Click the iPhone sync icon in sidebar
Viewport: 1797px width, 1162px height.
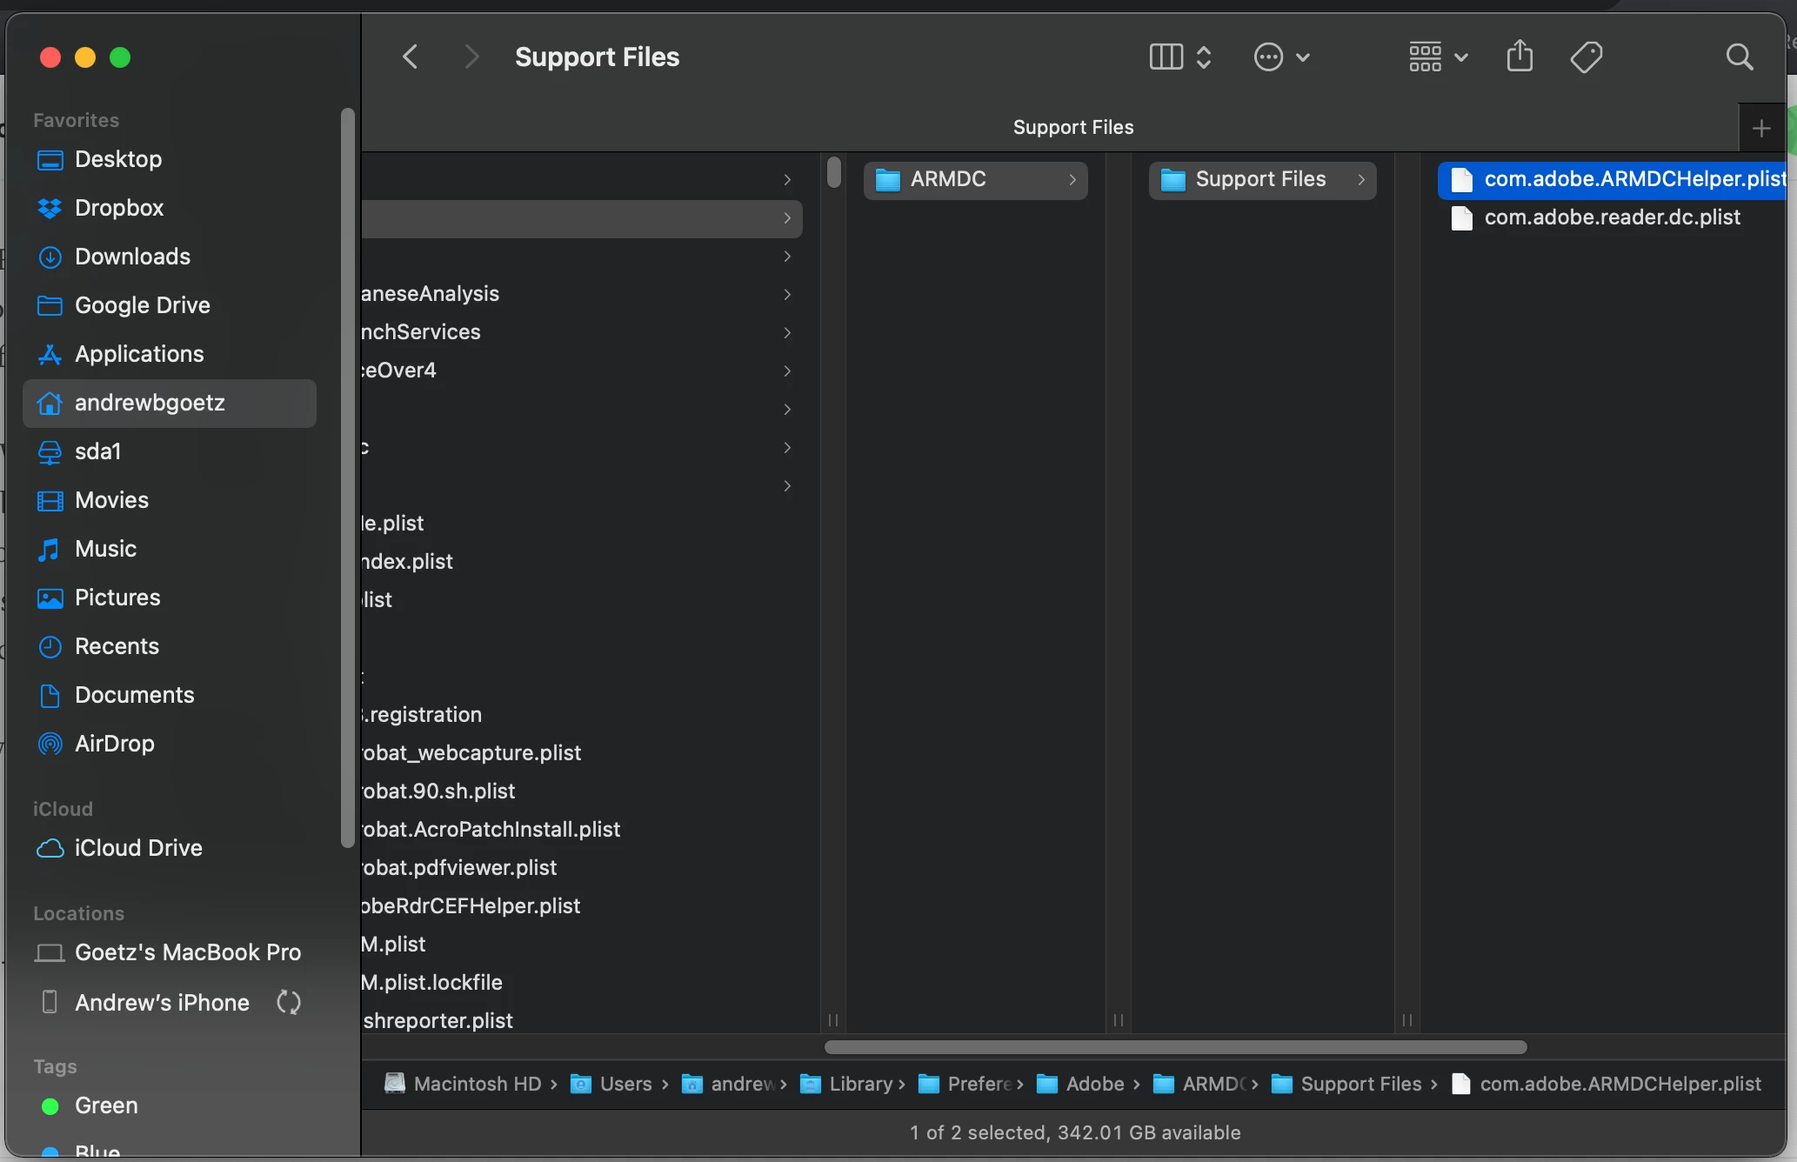pyautogui.click(x=288, y=1003)
